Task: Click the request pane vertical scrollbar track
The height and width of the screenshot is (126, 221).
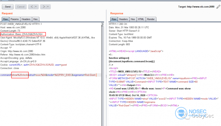Action: pyautogui.click(x=103, y=76)
